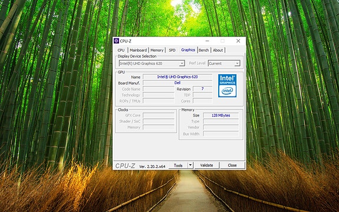
Task: Close the CPU-Z window with X
Action: [x=238, y=41]
